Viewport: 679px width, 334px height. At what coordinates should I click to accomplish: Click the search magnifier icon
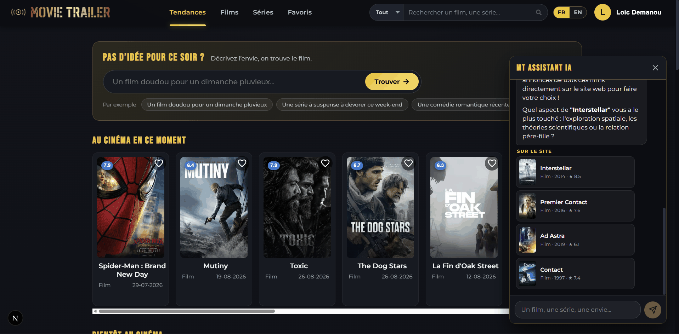click(x=539, y=12)
